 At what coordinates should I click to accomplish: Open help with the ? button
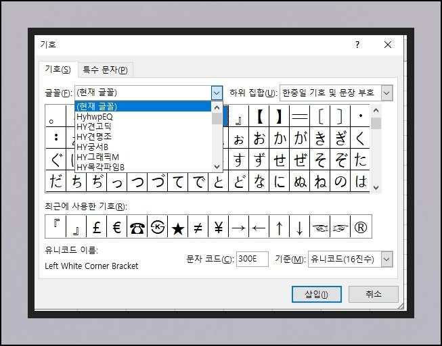[357, 45]
